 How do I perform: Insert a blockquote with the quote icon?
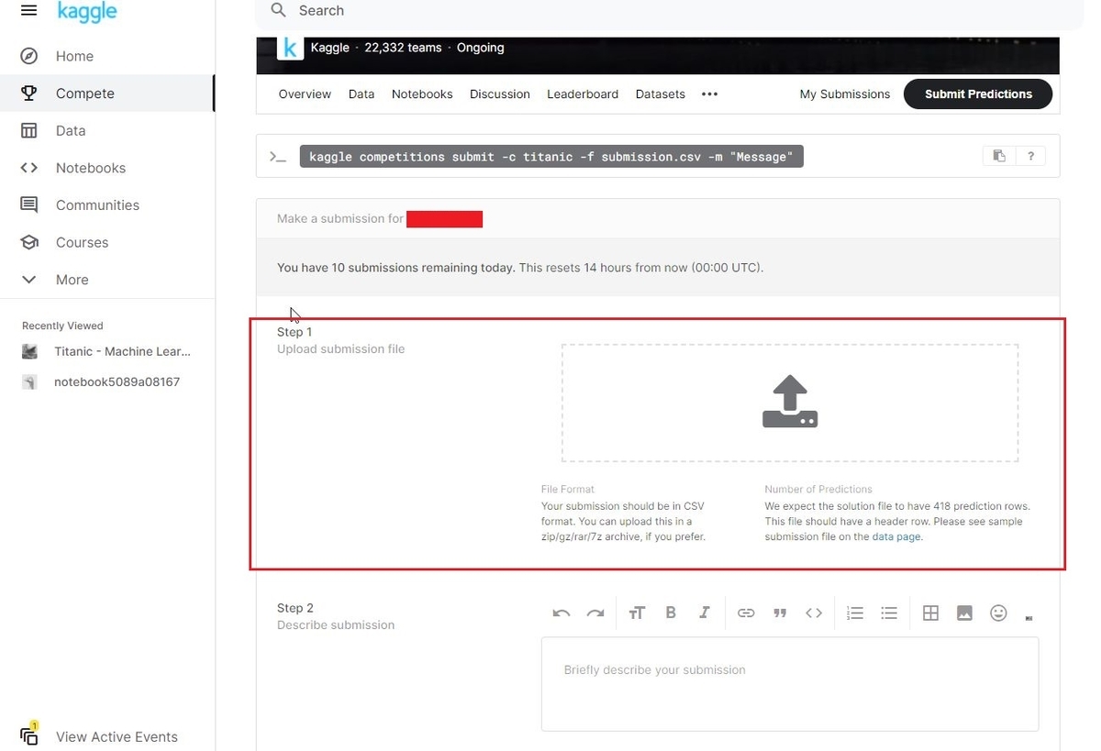tap(780, 613)
